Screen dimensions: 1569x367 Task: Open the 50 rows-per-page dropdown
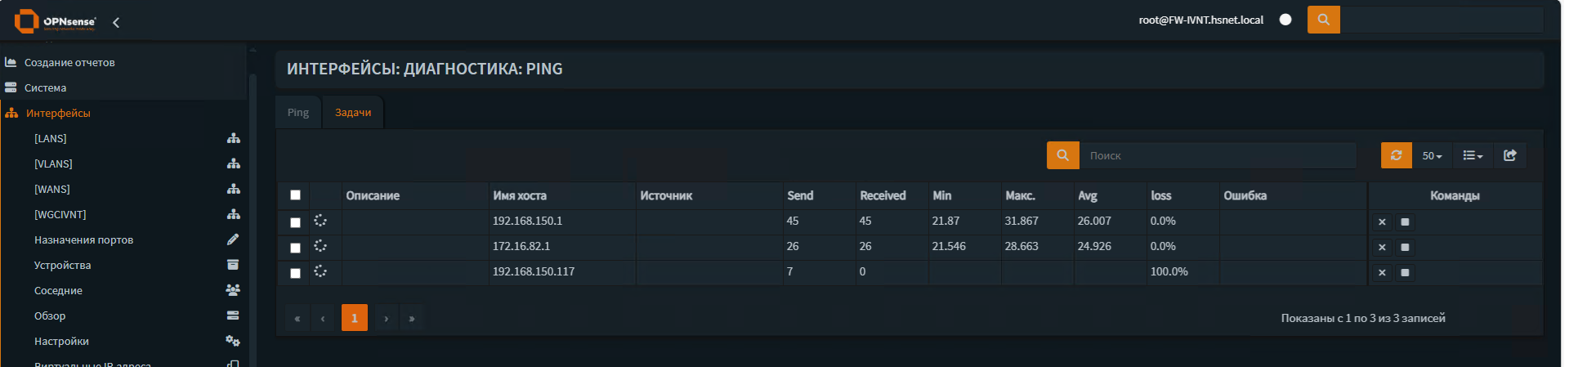[x=1432, y=155]
